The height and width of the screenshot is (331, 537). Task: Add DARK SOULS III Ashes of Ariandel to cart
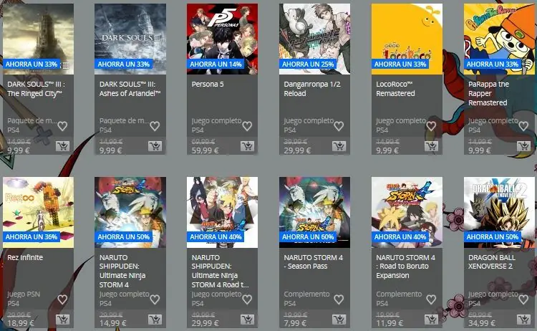point(155,146)
